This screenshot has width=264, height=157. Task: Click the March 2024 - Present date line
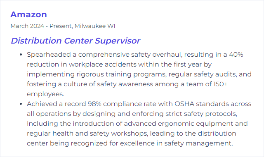[x=41, y=26]
